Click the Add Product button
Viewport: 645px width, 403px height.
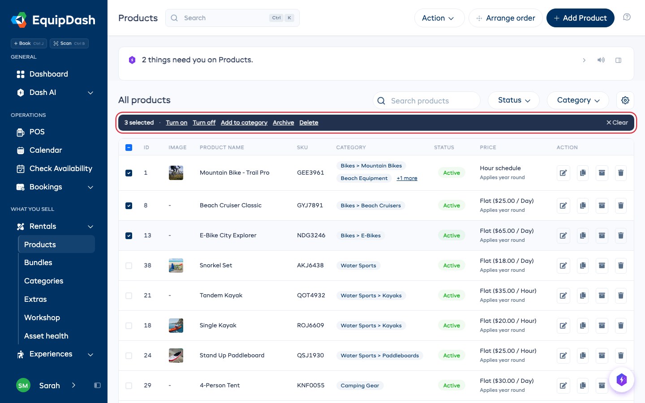(x=580, y=18)
